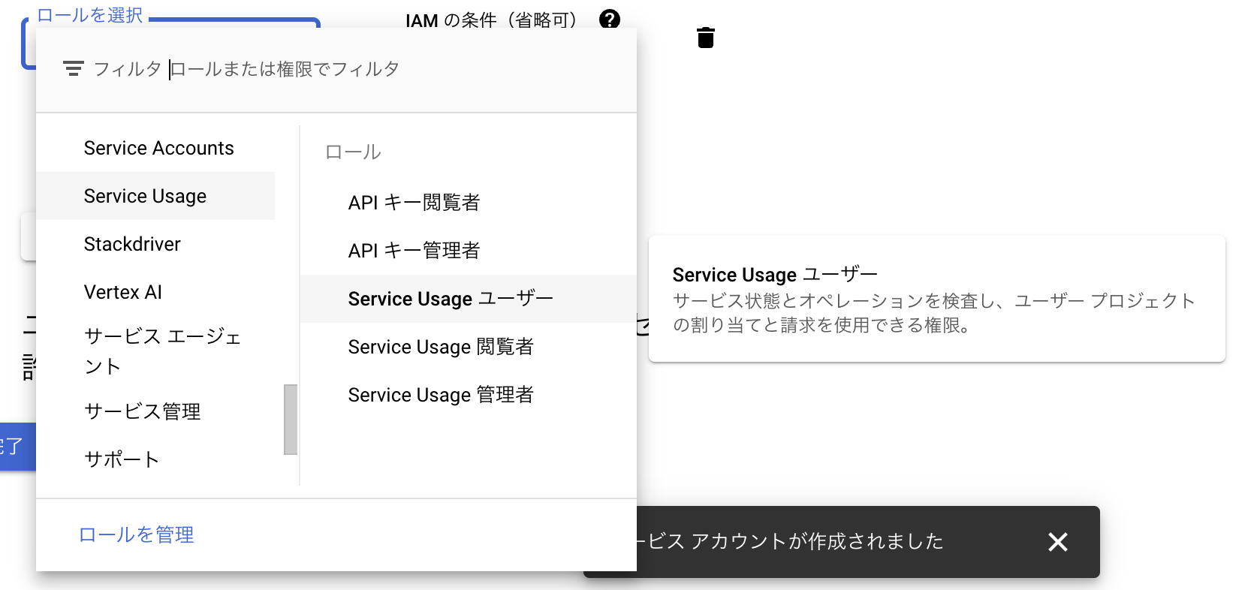Screen dimensions: 1251x590
Task: Open the Vertex AI category
Action: click(x=123, y=293)
